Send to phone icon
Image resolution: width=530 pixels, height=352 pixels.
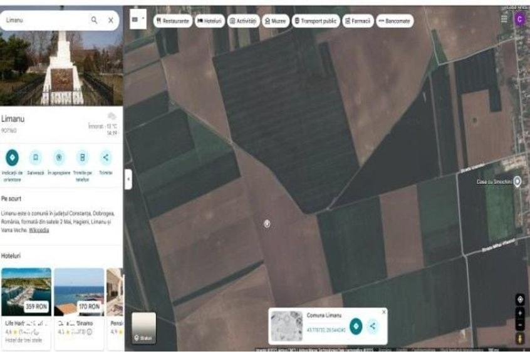82,158
